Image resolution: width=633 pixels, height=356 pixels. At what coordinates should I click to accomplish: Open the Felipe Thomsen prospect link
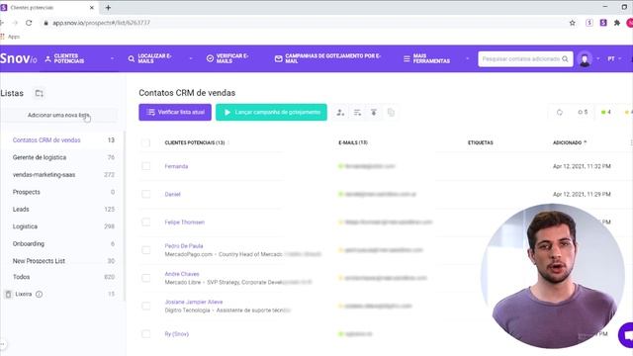coord(185,222)
